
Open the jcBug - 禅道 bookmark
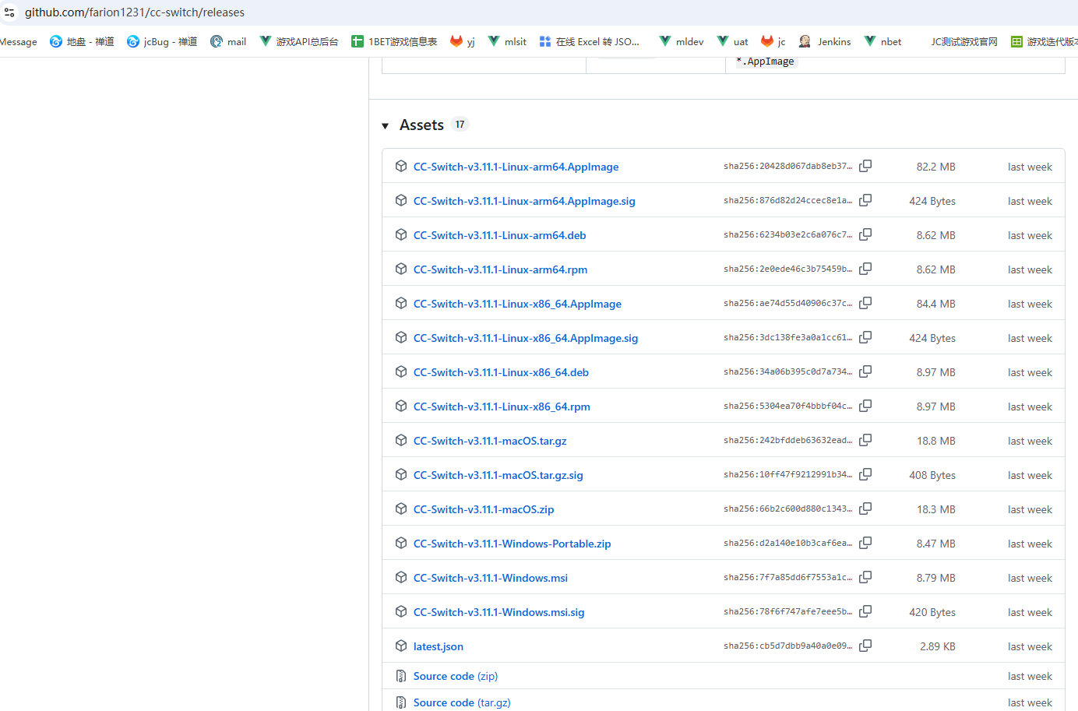click(x=162, y=41)
